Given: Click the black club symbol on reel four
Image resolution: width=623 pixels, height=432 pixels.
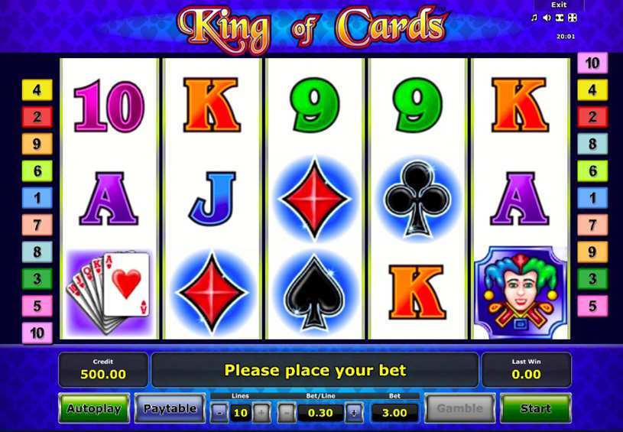Looking at the screenshot, I should (418, 199).
